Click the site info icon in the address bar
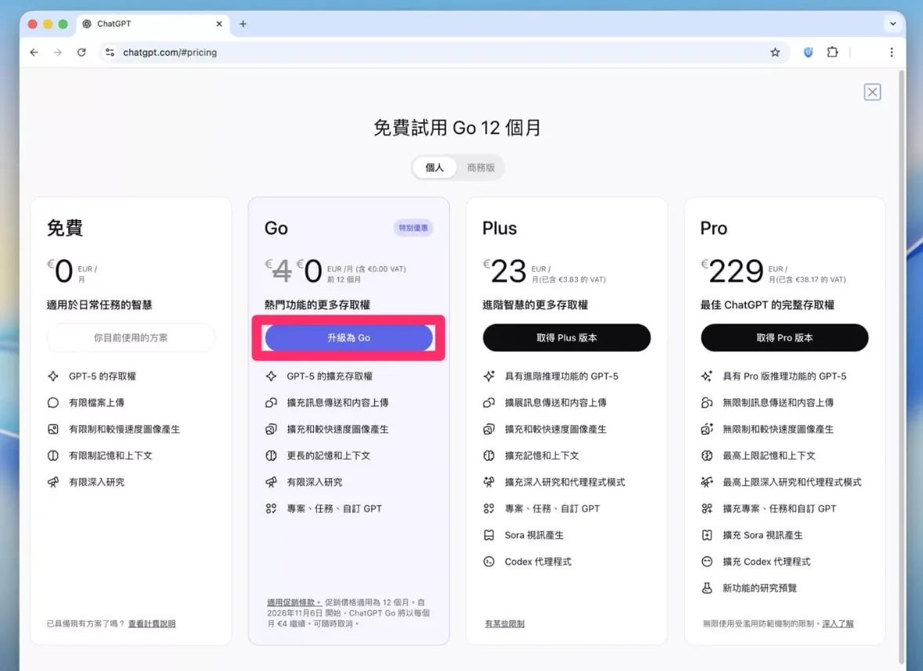 point(110,52)
